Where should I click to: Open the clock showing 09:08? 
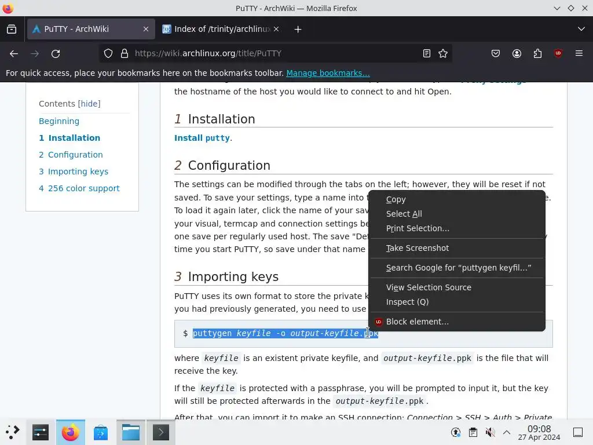(539, 432)
